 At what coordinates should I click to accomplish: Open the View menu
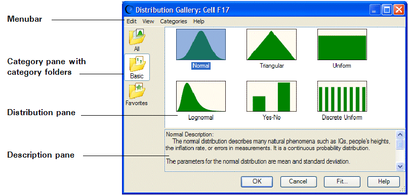coord(148,21)
